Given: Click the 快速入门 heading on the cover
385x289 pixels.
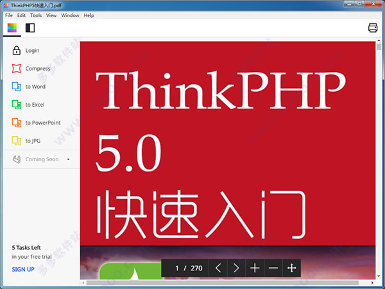Looking at the screenshot, I should [201, 215].
